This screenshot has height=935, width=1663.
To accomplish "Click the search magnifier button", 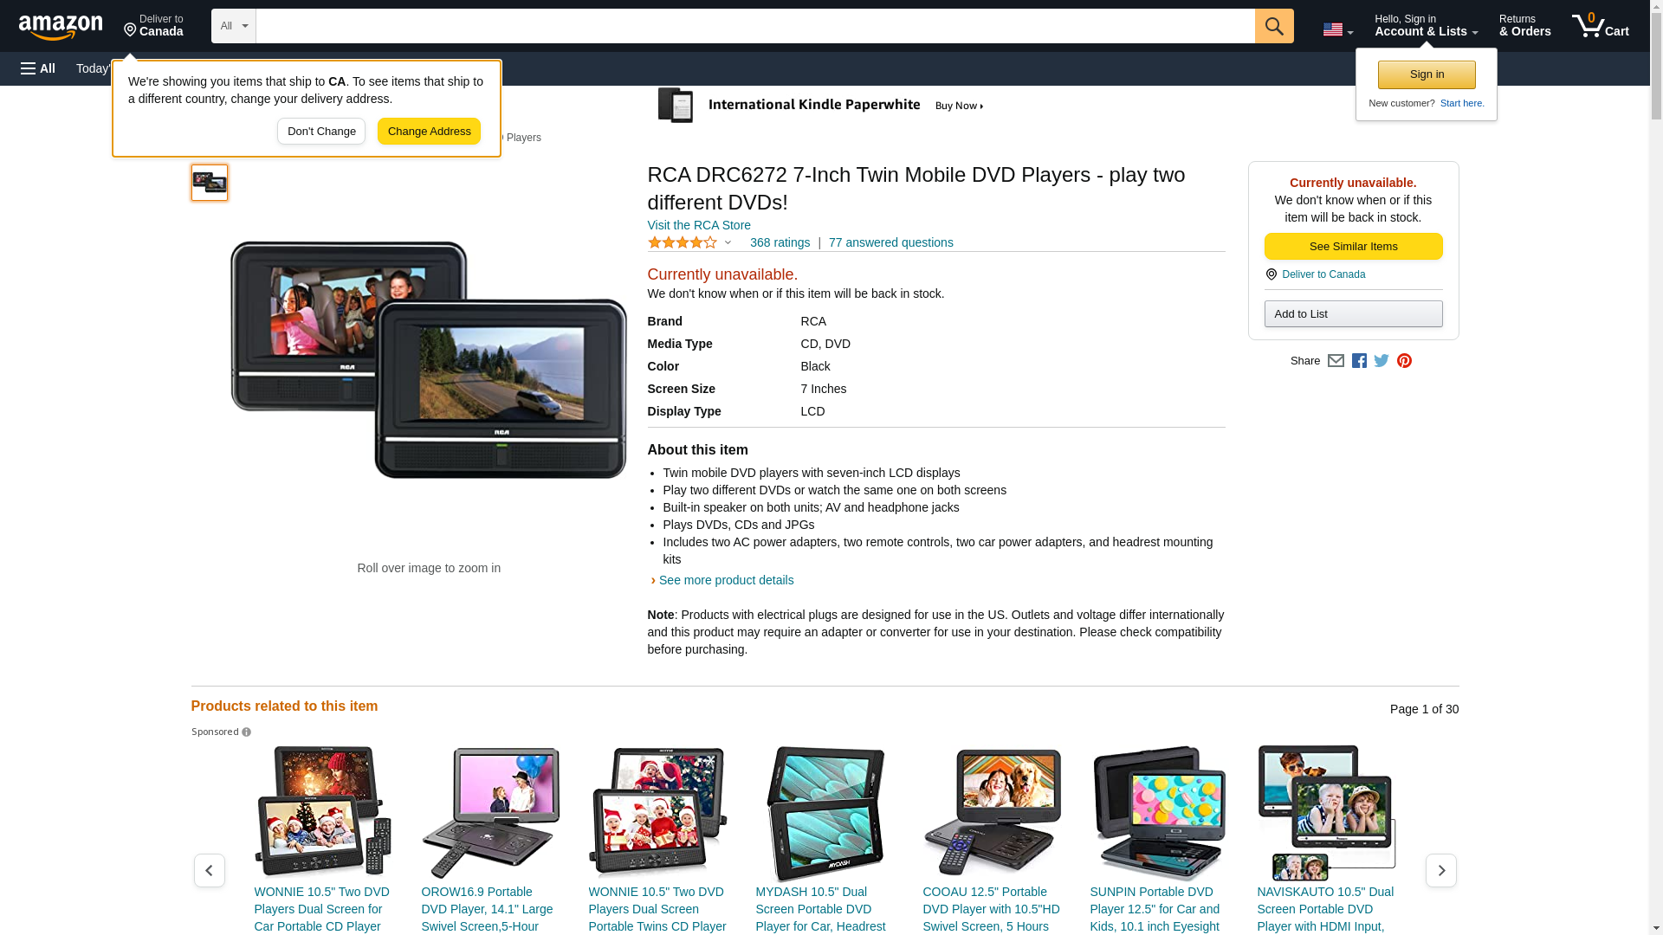I will [x=1273, y=26].
